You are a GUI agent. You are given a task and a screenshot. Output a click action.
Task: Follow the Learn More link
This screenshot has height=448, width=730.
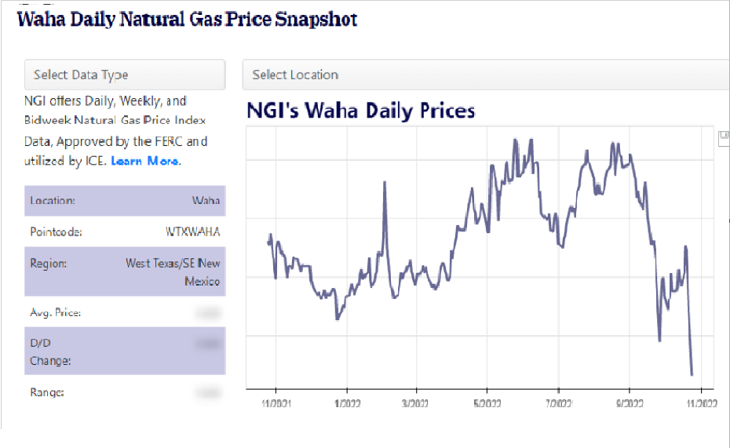144,161
